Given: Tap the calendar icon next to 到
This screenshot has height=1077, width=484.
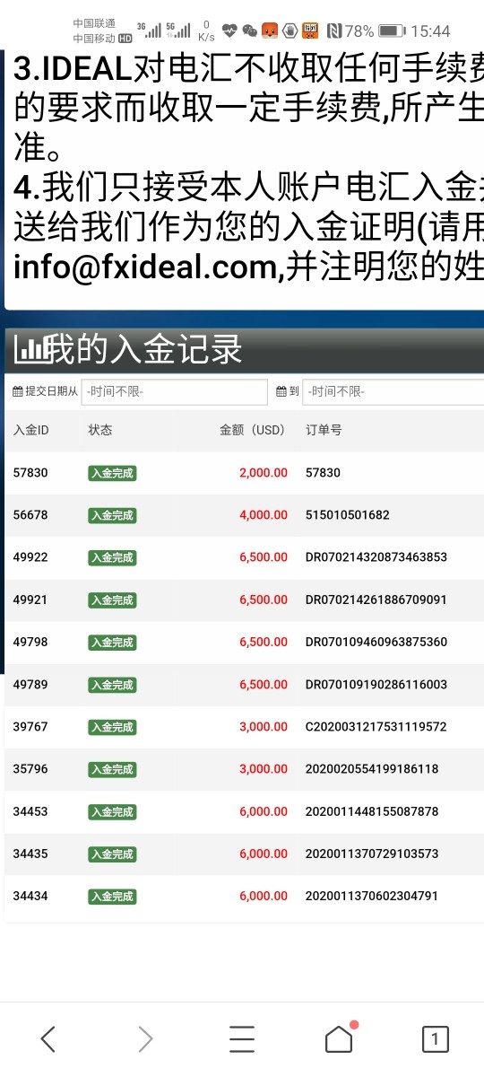Looking at the screenshot, I should click(x=281, y=392).
